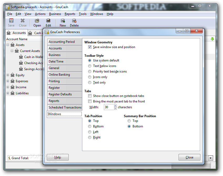Collapse the Current Assets tree node
The height and width of the screenshot is (176, 223).
click(x=12, y=51)
